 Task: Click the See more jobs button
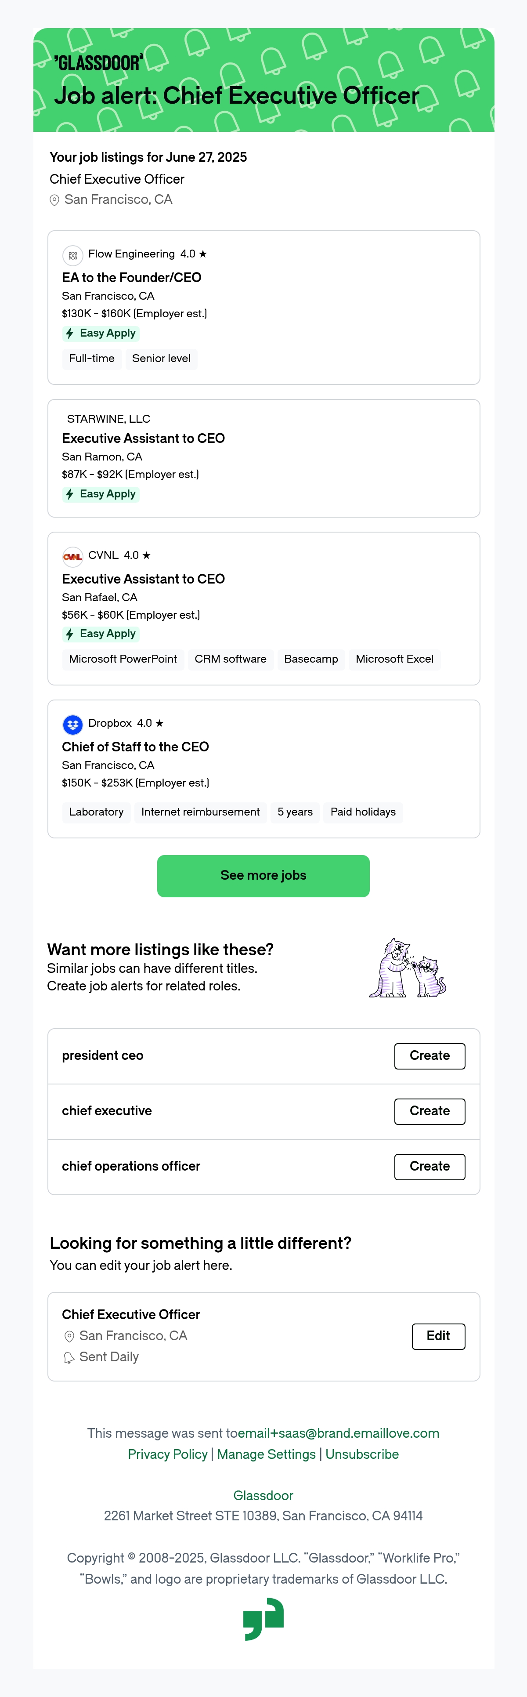pos(263,875)
